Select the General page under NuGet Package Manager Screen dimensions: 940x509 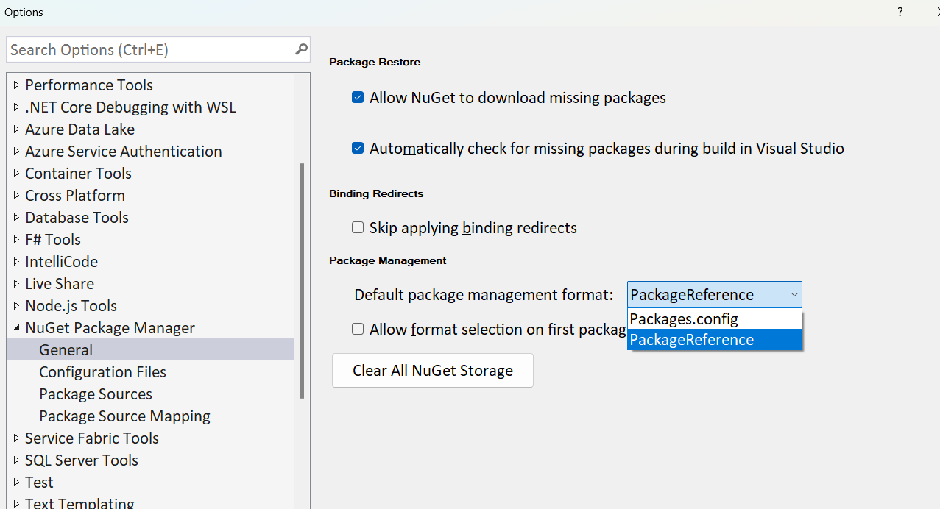point(66,349)
